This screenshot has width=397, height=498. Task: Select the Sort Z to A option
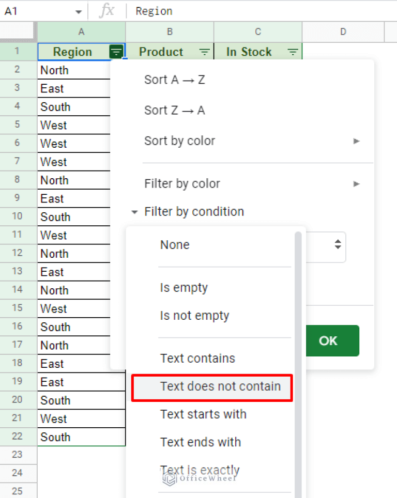pyautogui.click(x=174, y=110)
